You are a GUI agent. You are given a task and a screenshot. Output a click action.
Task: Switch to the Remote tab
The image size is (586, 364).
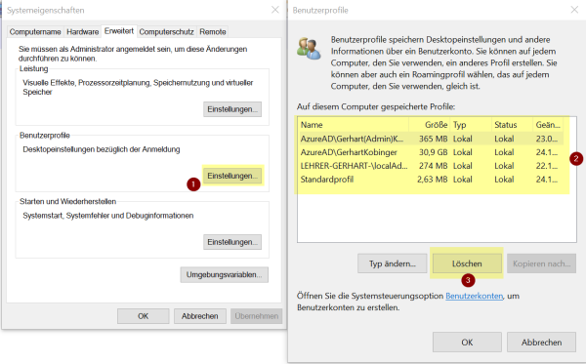point(213,32)
